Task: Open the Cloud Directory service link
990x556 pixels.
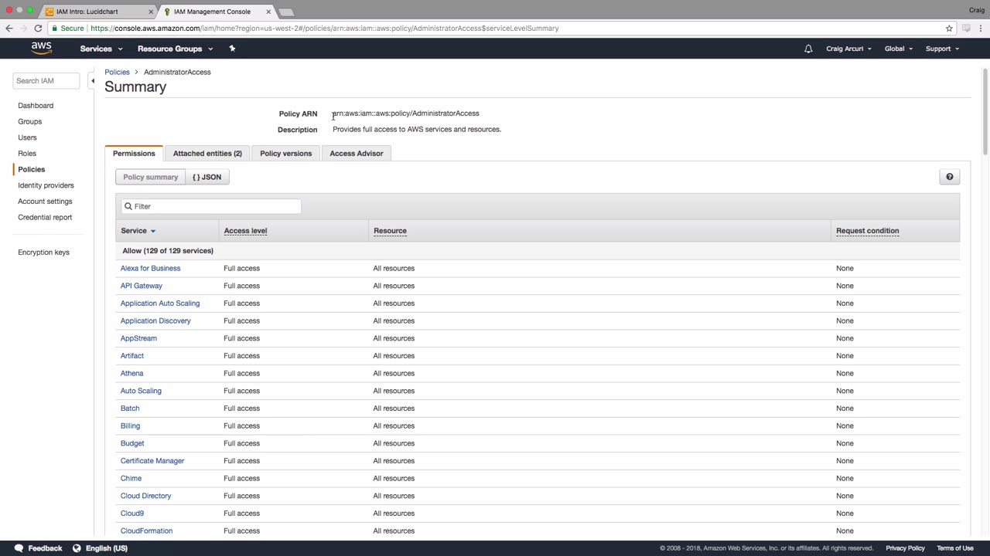Action: pos(146,496)
